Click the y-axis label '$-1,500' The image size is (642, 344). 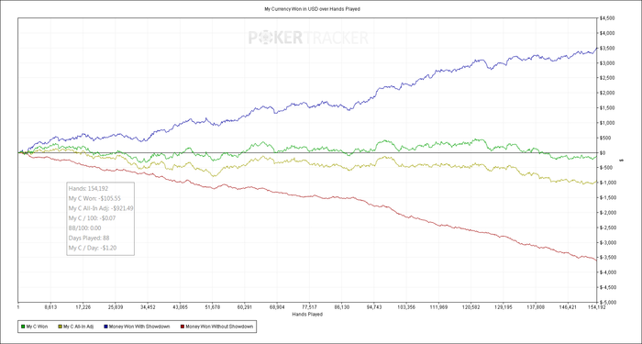607,198
